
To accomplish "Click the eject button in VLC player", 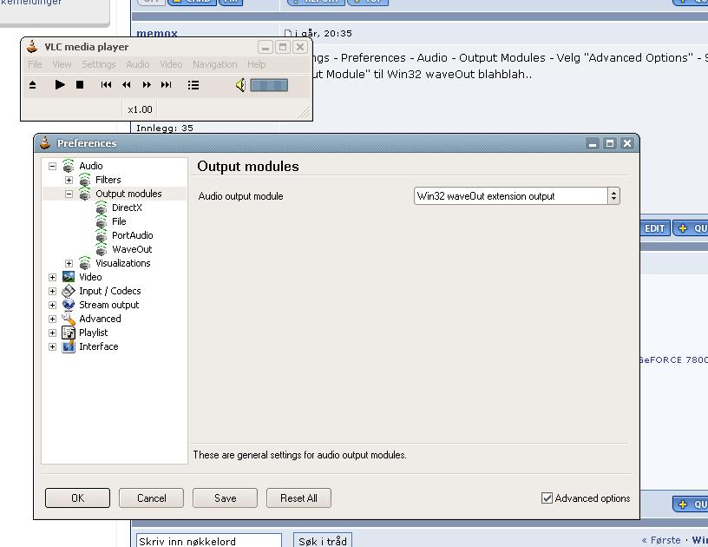I will click(32, 85).
